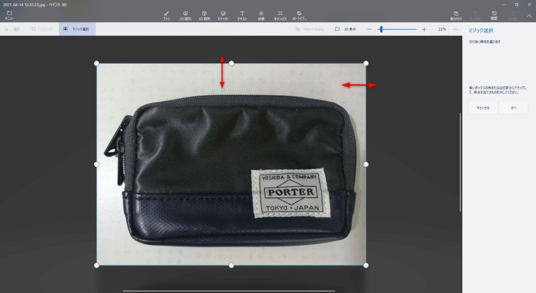
Task: Click the bottom-middle selection edge handle
Action: point(231,265)
